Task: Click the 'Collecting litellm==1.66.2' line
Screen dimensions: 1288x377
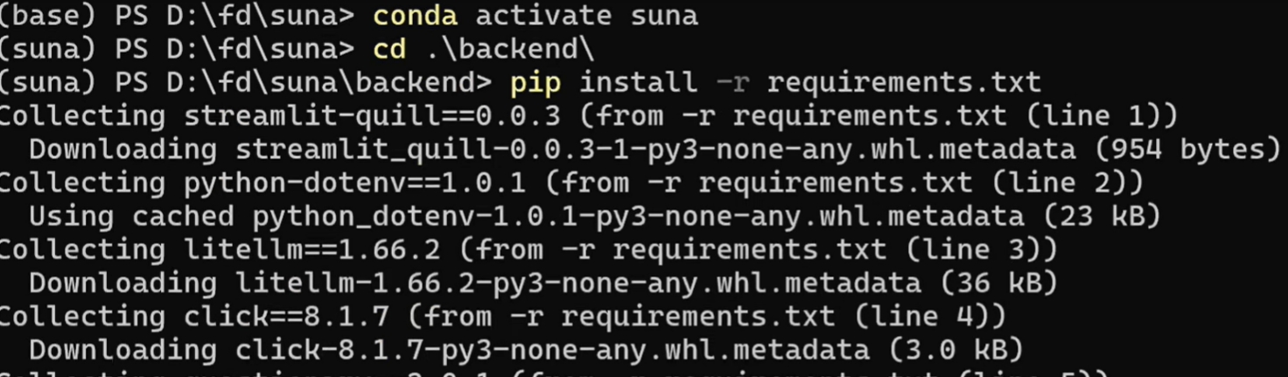Action: click(528, 249)
